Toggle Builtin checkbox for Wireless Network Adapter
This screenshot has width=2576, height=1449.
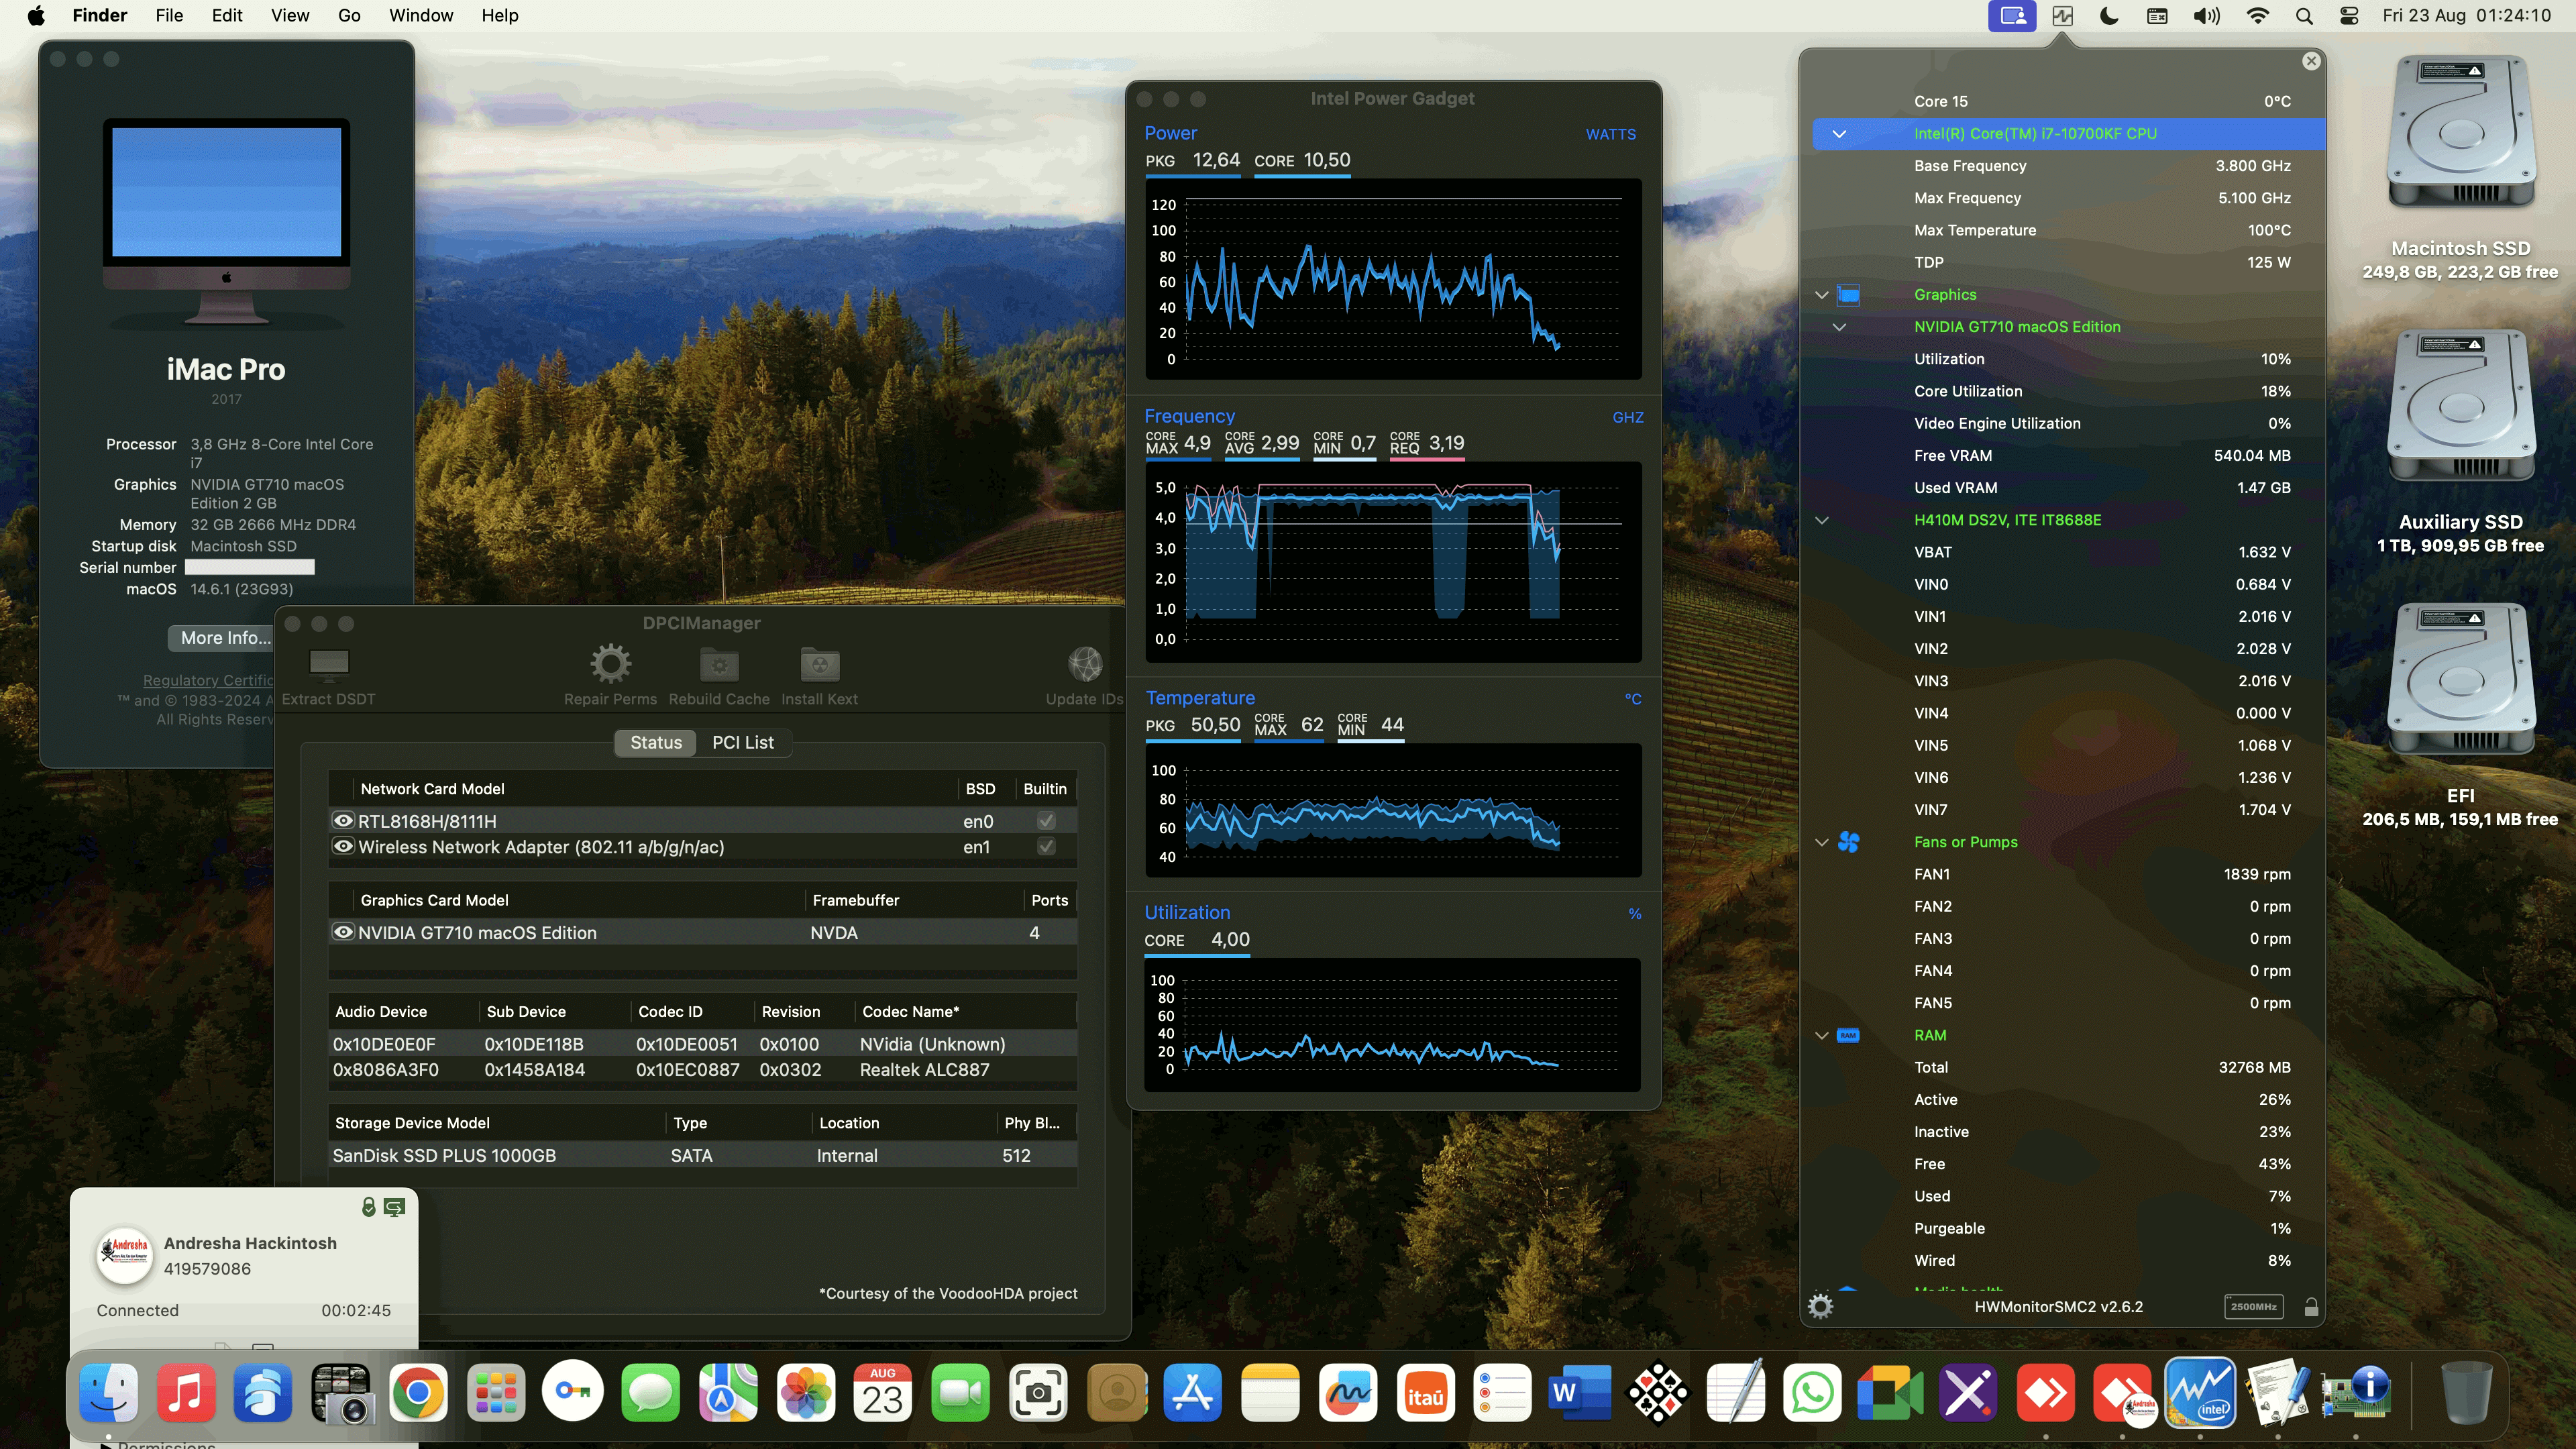coord(1045,846)
